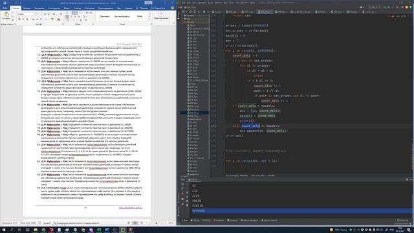Clear all formatting in Word ribbon
Image resolution: width=414 pixels, height=233 pixels.
[61, 14]
